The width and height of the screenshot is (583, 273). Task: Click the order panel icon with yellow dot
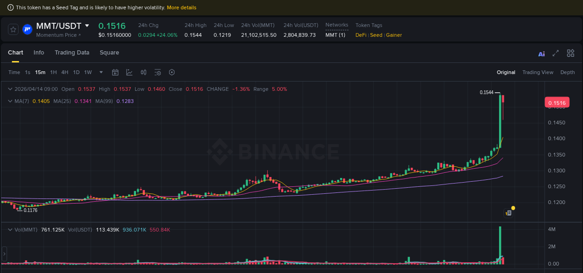pyautogui.click(x=508, y=212)
